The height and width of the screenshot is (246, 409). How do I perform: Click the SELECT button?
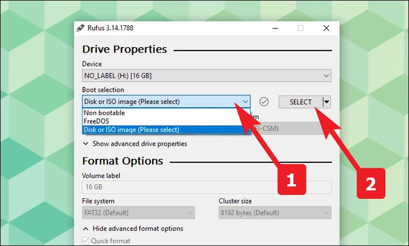(301, 102)
